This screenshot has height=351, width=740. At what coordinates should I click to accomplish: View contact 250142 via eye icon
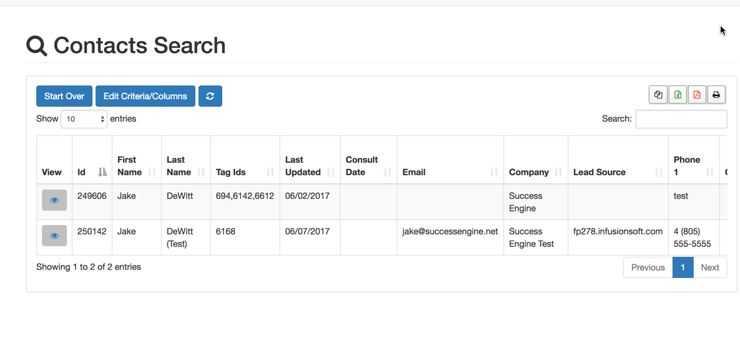[x=54, y=236]
